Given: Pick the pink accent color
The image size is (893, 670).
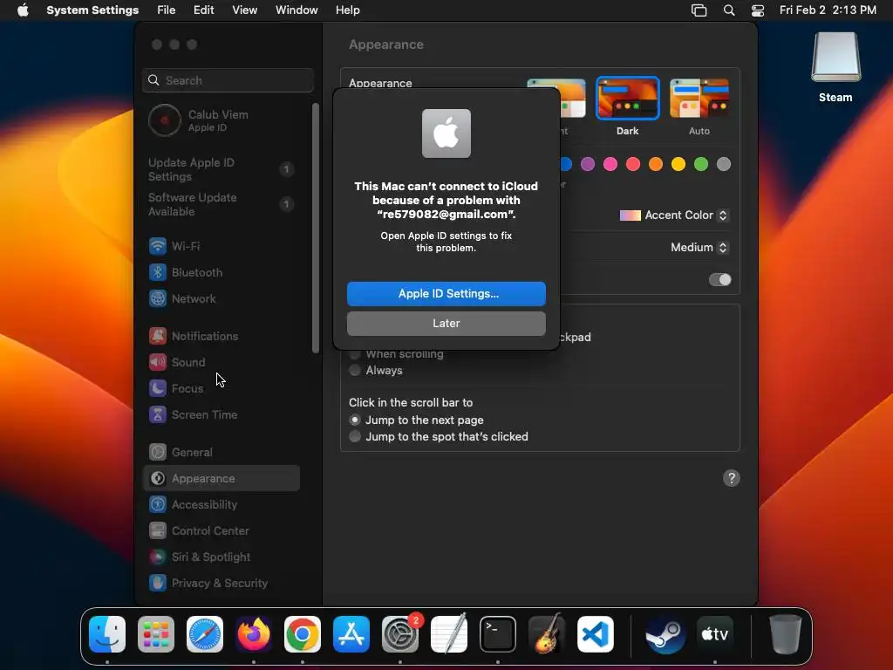Looking at the screenshot, I should coord(610,164).
